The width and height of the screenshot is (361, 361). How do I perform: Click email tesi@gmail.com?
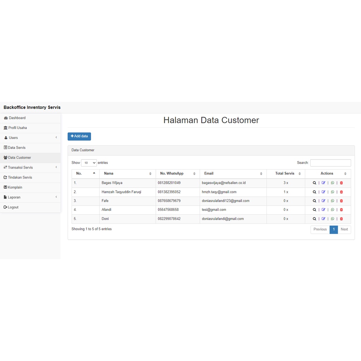click(214, 210)
